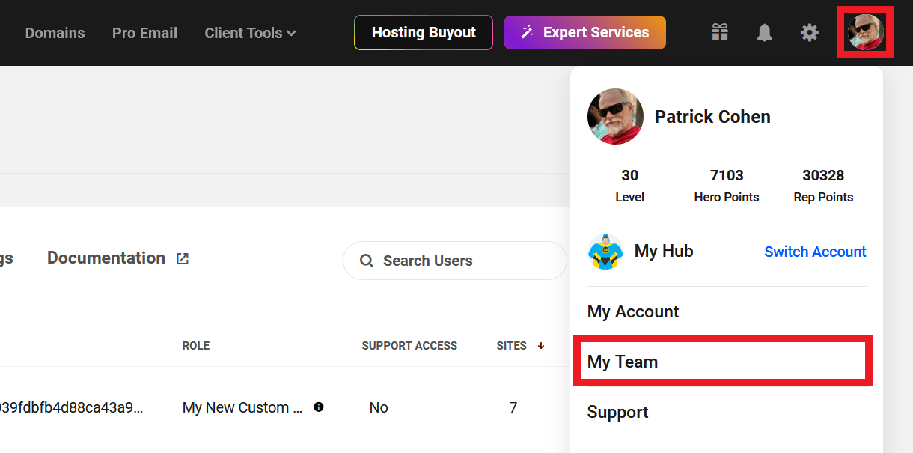Open the gift rewards icon

pos(720,32)
